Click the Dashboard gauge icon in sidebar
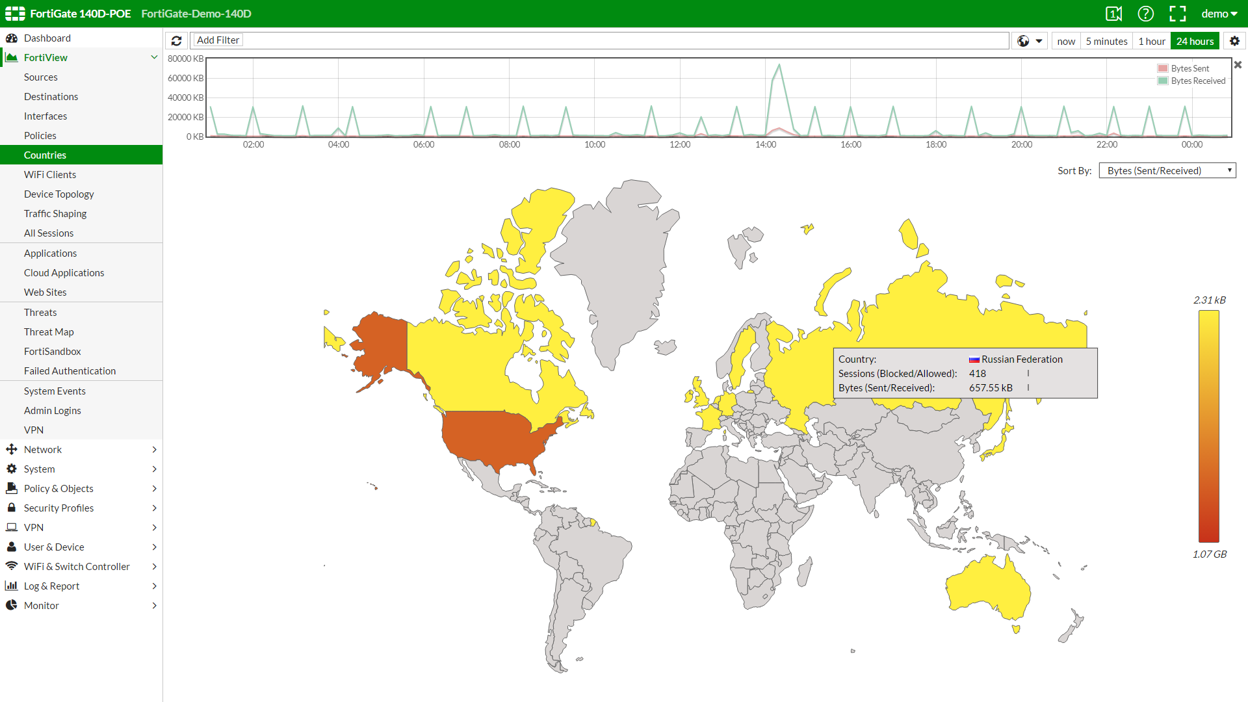1248x702 pixels. pos(12,38)
